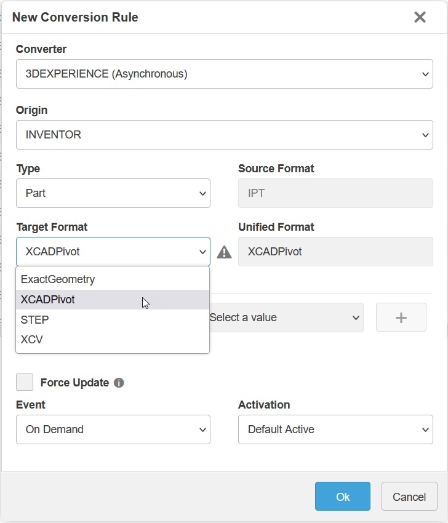This screenshot has width=448, height=523.
Task: Select ExactGeometry from the list
Action: 58,279
